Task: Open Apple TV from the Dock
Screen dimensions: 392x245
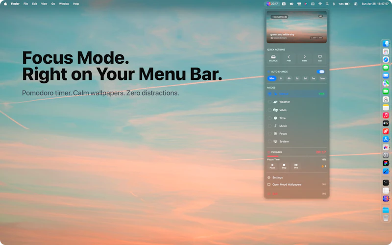Action: pyautogui.click(x=386, y=123)
